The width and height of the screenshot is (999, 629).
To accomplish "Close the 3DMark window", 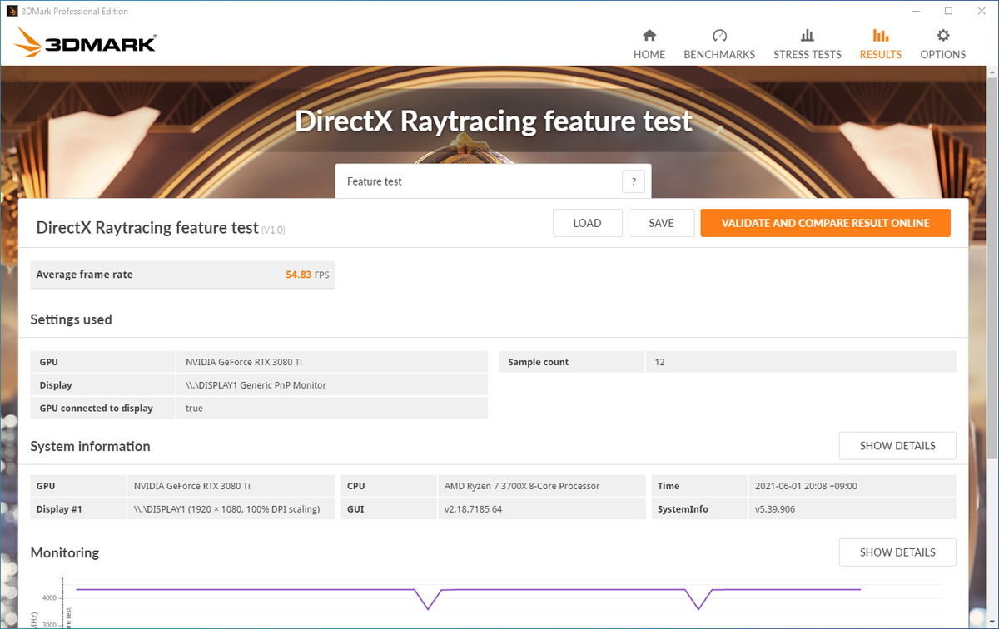I will coord(983,12).
